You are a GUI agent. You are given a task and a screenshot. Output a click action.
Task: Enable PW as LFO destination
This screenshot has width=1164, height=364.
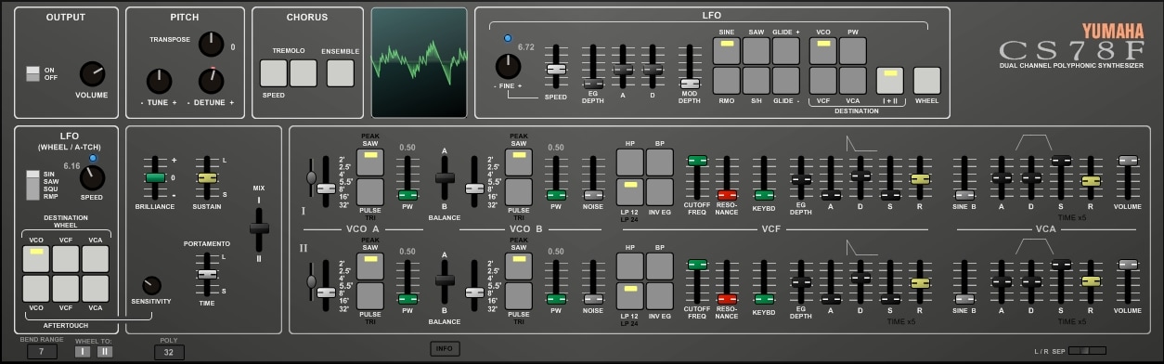853,50
